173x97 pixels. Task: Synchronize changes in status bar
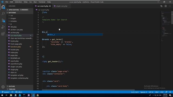pos(12,92)
